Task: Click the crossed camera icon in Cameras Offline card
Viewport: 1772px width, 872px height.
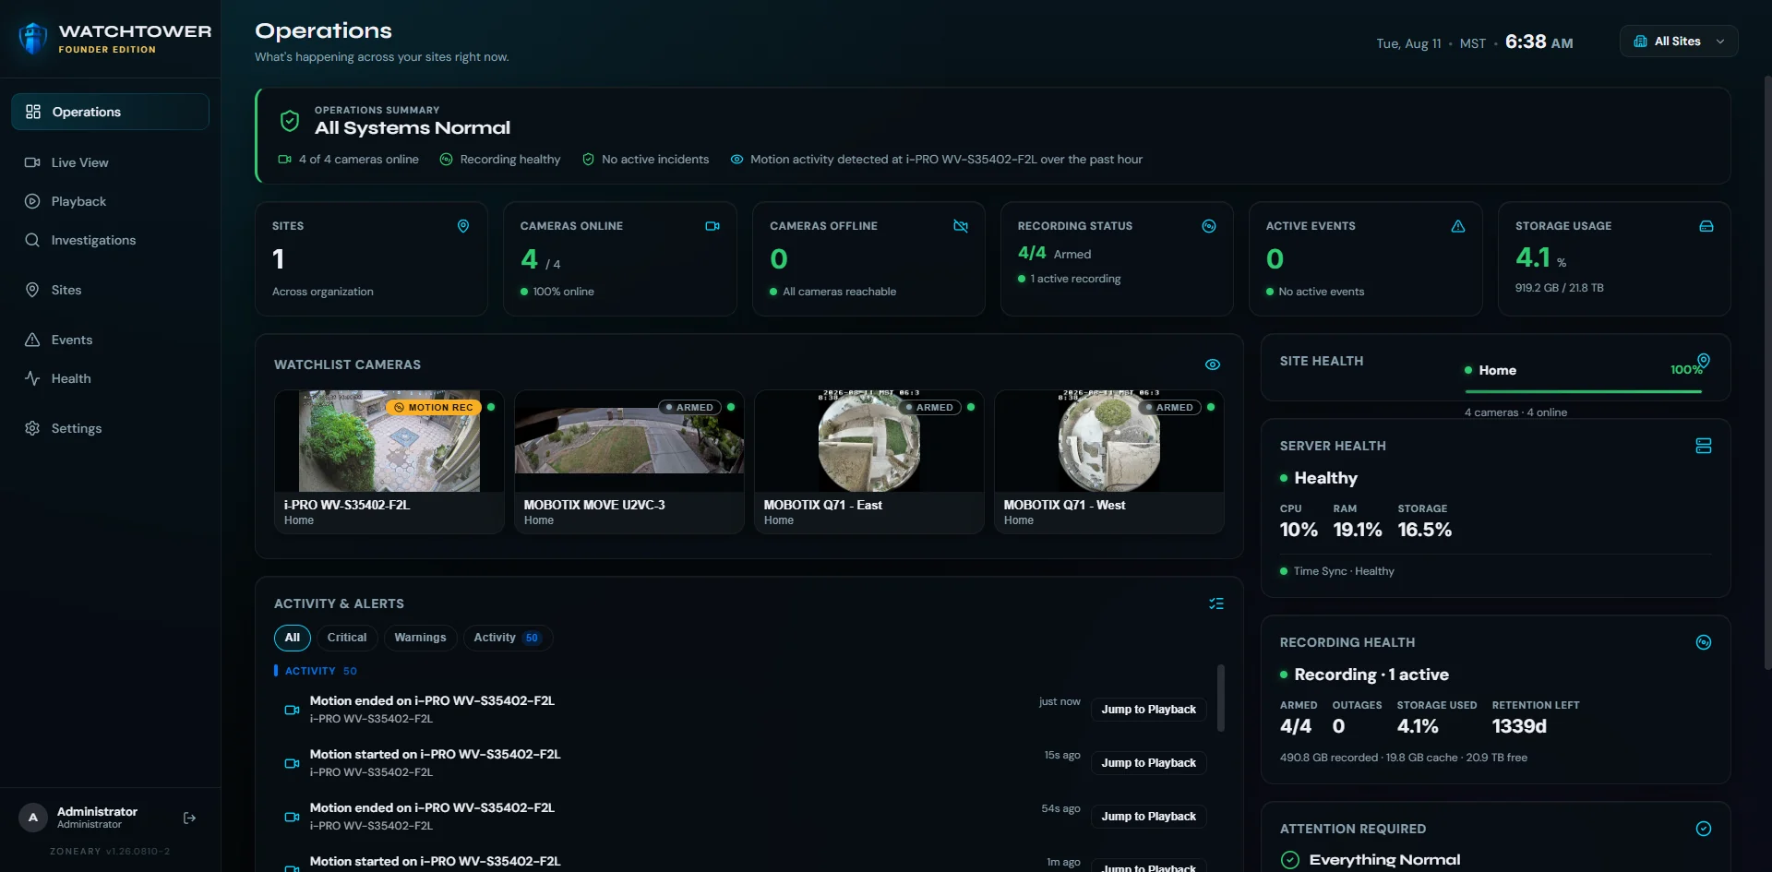Action: click(x=961, y=226)
